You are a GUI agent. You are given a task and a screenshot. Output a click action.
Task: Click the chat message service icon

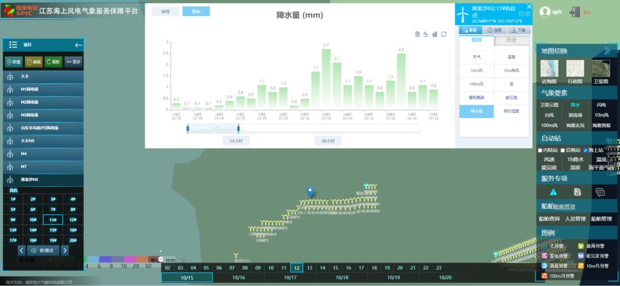click(600, 192)
